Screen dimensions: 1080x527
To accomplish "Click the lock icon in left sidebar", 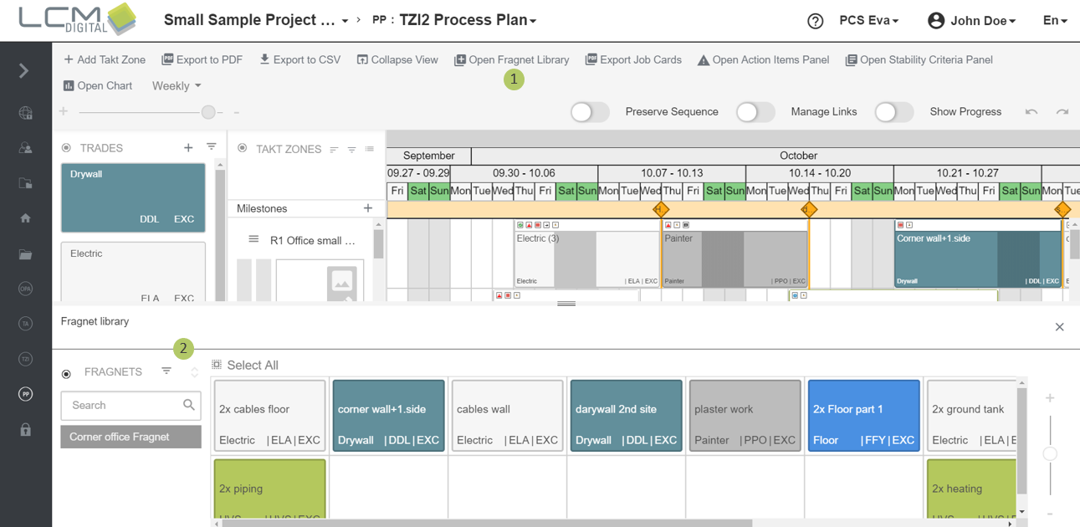I will (x=25, y=430).
